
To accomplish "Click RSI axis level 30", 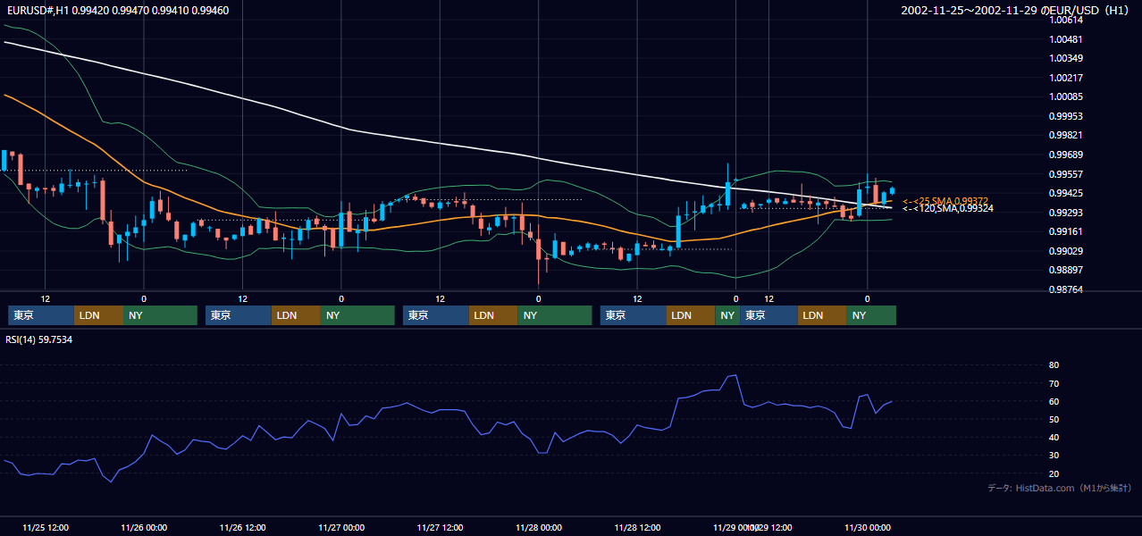I will (1054, 455).
